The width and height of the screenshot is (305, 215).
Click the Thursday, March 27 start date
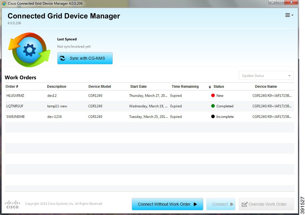[x=148, y=96]
